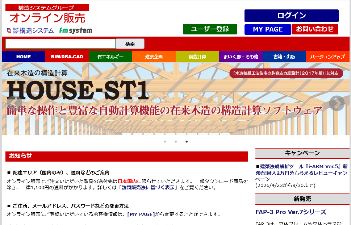Image resolution: width=351 pixels, height=225 pixels.
Task: Go to previous carousel slide arrow
Action: click(14, 103)
